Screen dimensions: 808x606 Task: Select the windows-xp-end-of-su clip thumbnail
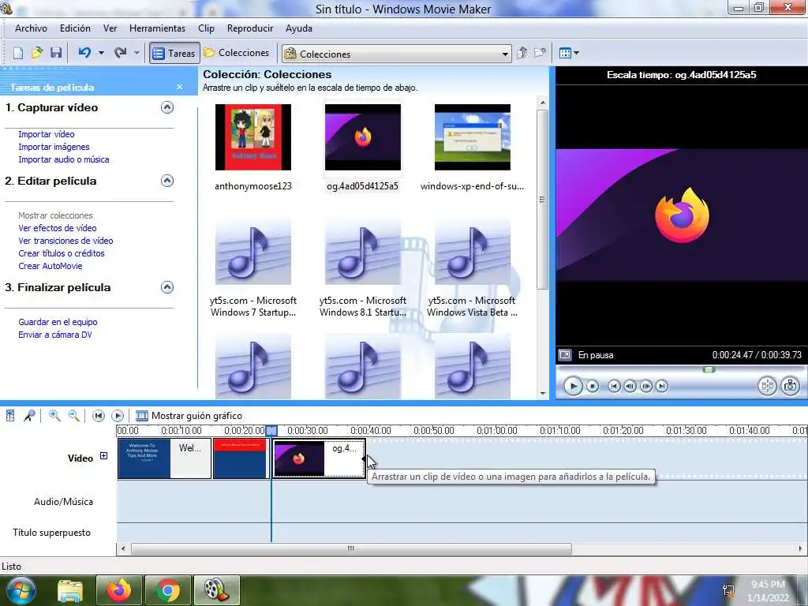tap(473, 137)
